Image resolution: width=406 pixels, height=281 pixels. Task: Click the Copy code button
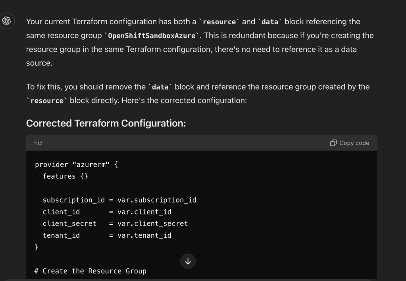pos(350,143)
